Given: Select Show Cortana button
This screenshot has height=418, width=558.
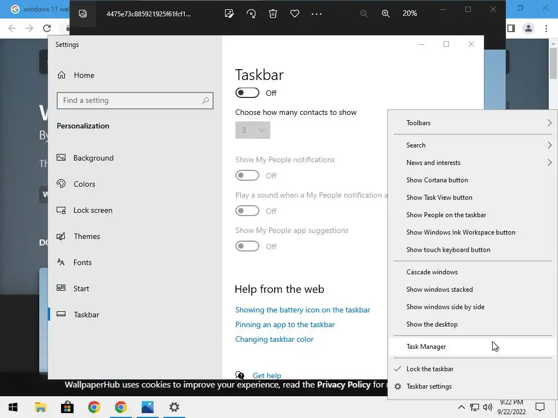Looking at the screenshot, I should pos(472,180).
